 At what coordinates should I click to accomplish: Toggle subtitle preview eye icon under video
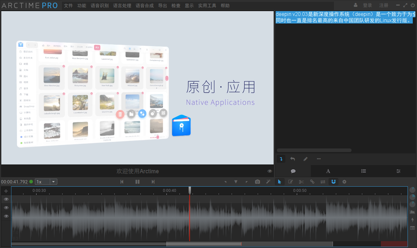tap(270, 171)
